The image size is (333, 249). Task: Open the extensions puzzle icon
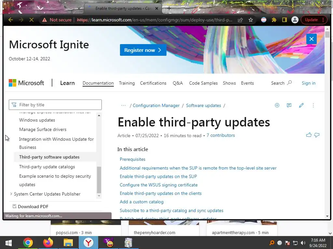click(x=274, y=20)
